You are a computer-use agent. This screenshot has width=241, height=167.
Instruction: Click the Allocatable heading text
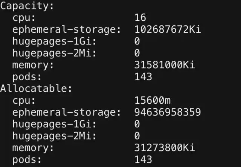36,89
